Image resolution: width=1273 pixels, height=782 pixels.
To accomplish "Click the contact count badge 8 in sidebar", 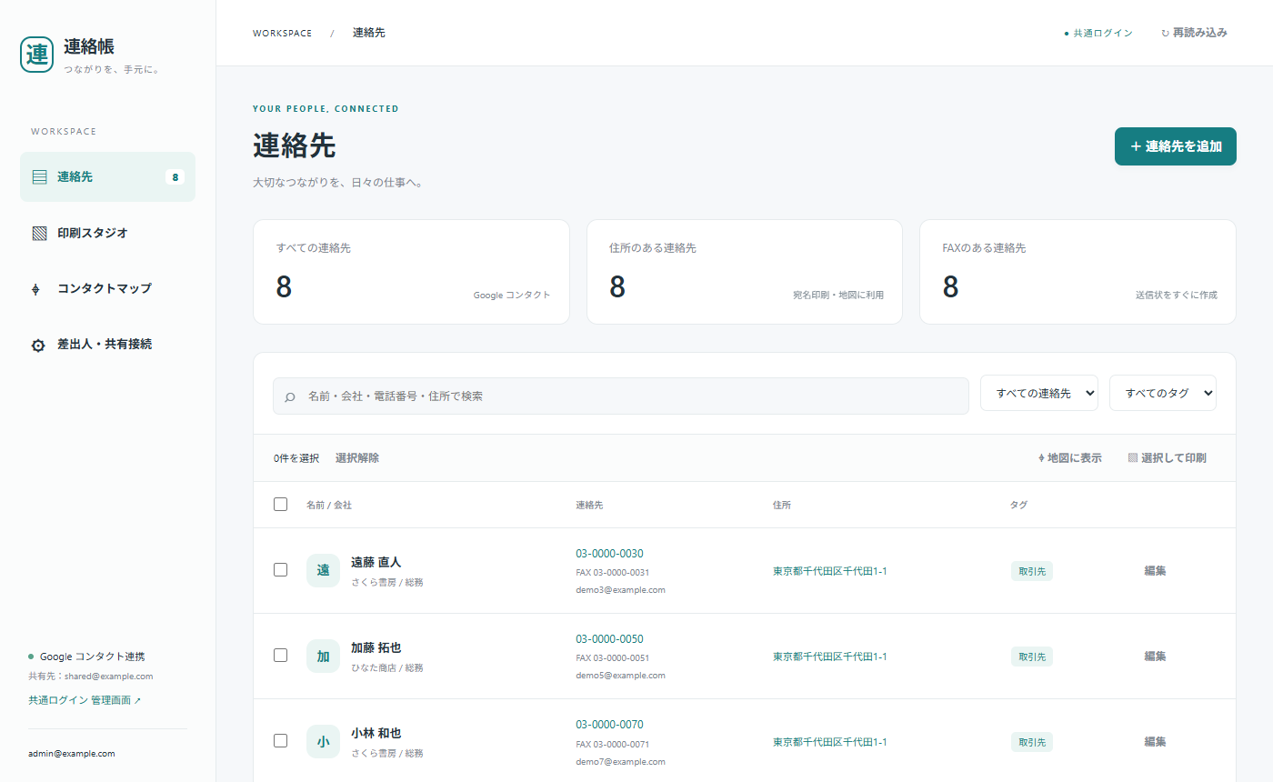I will (175, 177).
